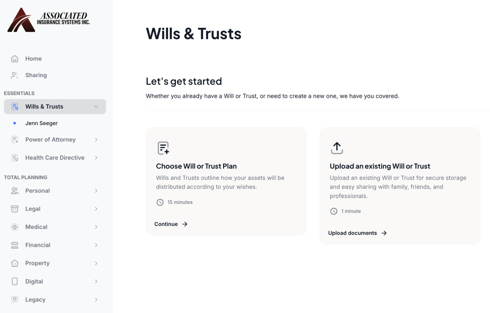This screenshot has height=313, width=490.
Task: Open the Home menu item
Action: pyautogui.click(x=34, y=59)
